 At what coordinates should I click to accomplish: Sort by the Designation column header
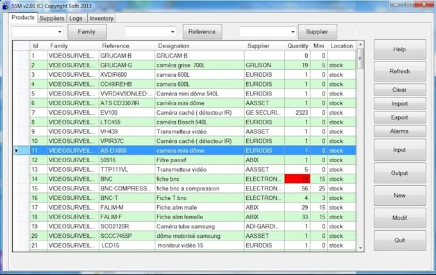[x=199, y=46]
